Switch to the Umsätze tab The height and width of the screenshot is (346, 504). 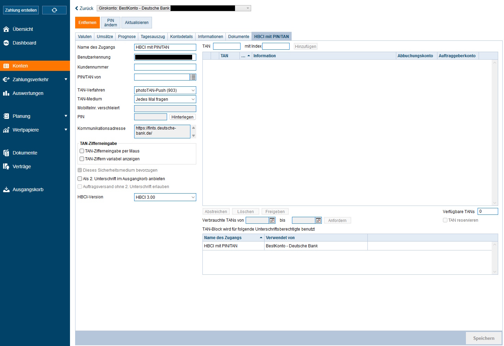pos(105,37)
